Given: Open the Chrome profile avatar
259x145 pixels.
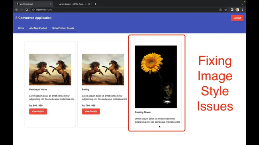Looking at the screenshot, I should pyautogui.click(x=237, y=10).
